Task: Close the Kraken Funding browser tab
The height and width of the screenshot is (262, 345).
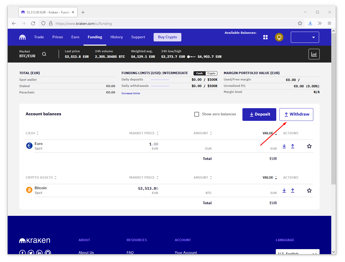Action: 73,12
